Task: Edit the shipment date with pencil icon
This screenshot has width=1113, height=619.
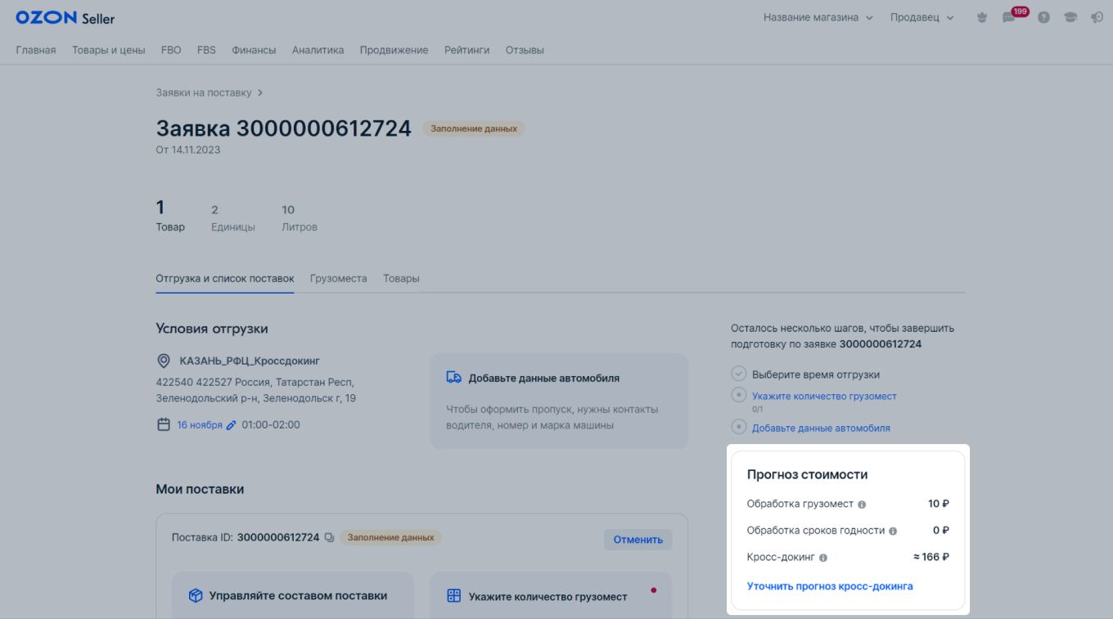Action: coord(231,425)
